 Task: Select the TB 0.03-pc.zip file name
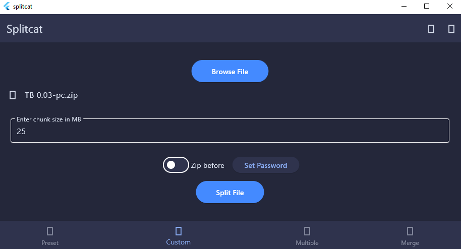click(51, 95)
